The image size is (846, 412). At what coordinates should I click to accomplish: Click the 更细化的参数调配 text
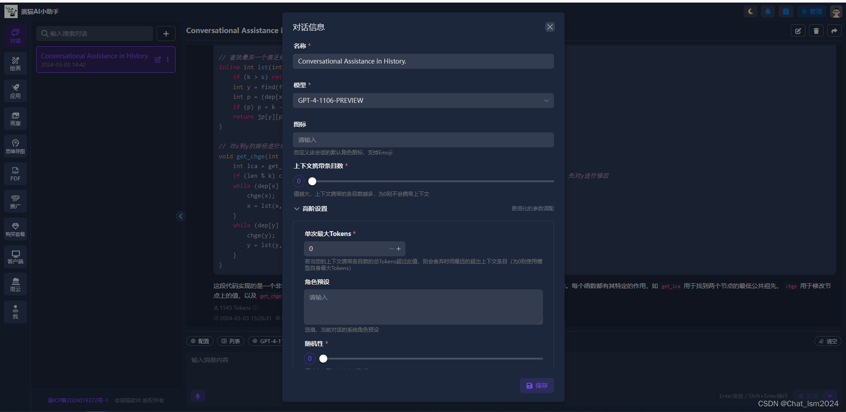pos(532,208)
